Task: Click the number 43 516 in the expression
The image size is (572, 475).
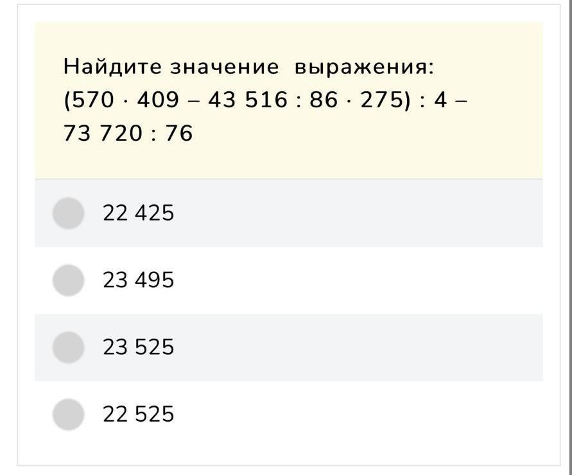Action: coord(248,101)
